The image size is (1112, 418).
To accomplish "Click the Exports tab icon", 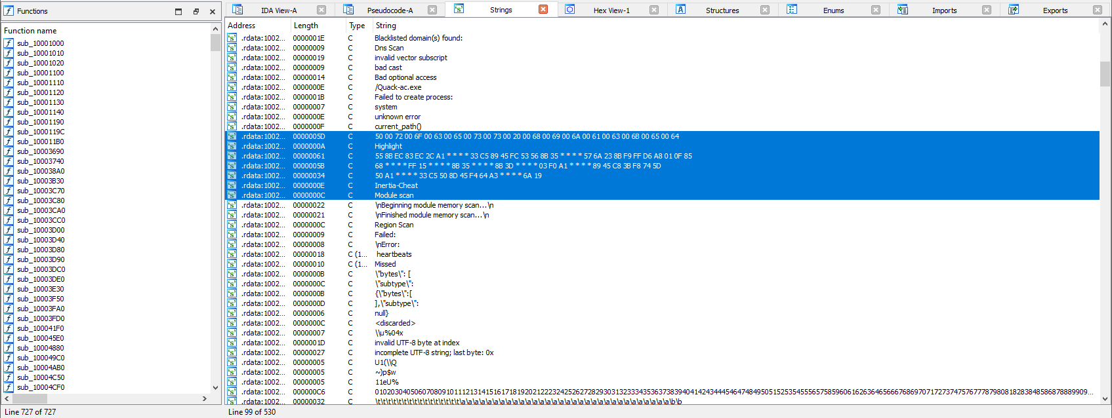I will (1014, 10).
